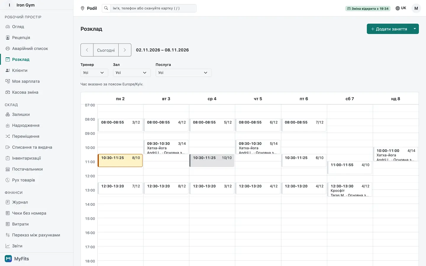Click the Інвентаризації clipboard icon
This screenshot has width=426, height=266.
(8, 158)
